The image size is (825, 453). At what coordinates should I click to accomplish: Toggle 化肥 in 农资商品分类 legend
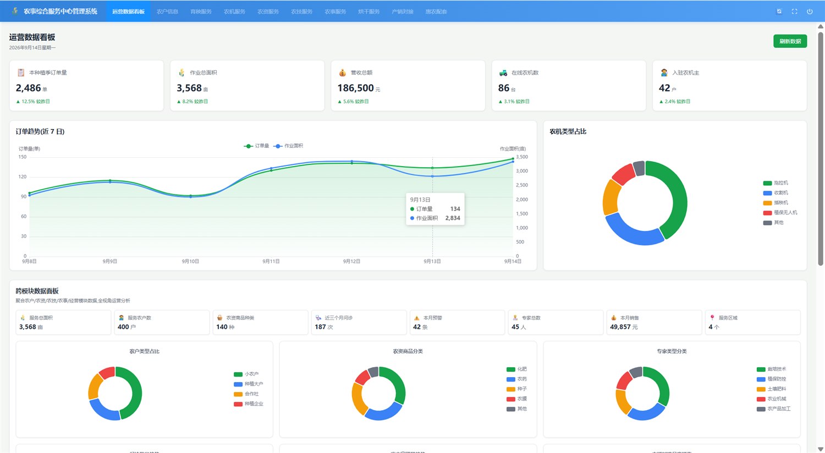tap(516, 369)
